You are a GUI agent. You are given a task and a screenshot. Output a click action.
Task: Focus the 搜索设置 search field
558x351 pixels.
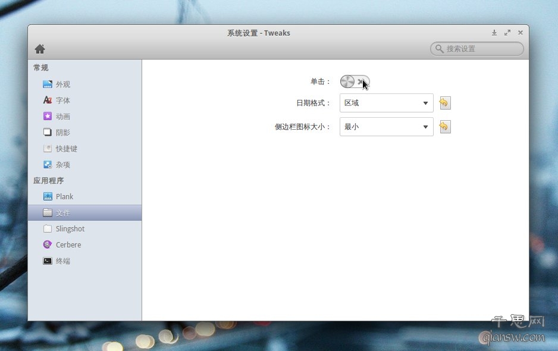click(477, 49)
